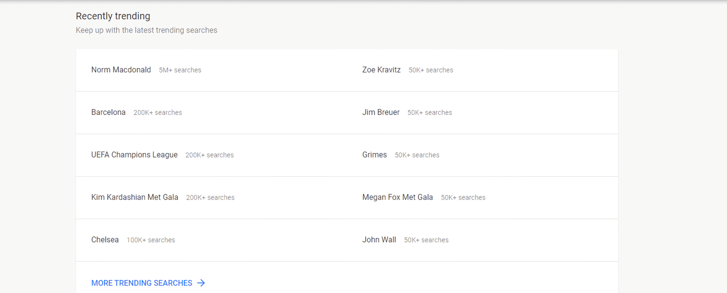Image resolution: width=727 pixels, height=293 pixels.
Task: Open the Norm Macdonald trending search
Action: click(121, 70)
